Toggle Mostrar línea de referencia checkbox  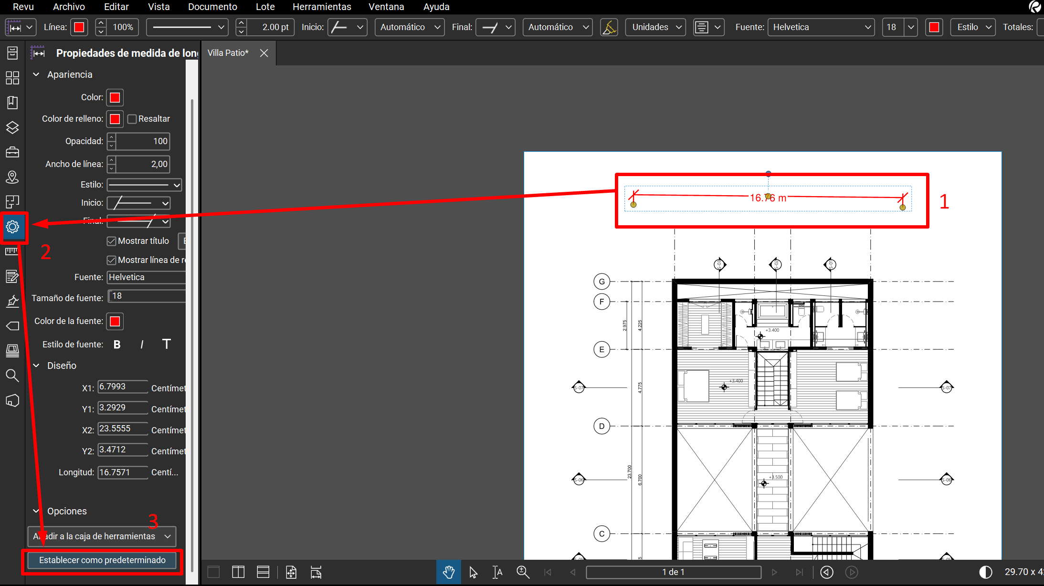[112, 260]
